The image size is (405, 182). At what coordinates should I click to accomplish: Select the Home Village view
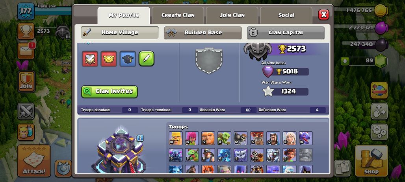click(120, 33)
